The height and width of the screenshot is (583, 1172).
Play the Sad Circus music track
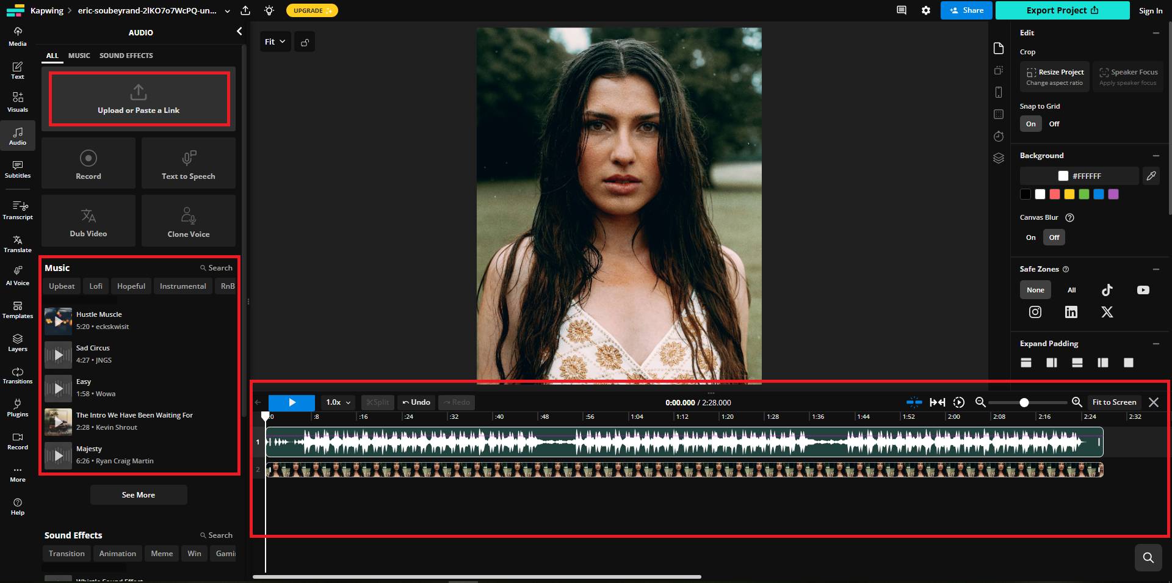click(58, 354)
